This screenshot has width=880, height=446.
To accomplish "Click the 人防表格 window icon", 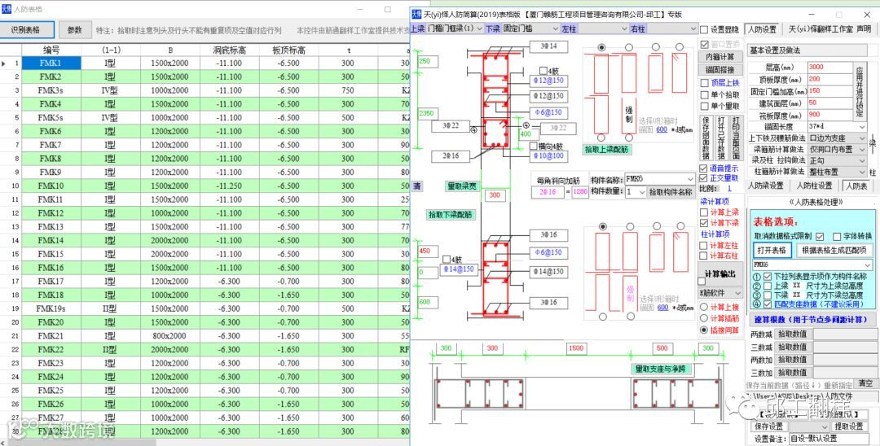I will [x=6, y=10].
